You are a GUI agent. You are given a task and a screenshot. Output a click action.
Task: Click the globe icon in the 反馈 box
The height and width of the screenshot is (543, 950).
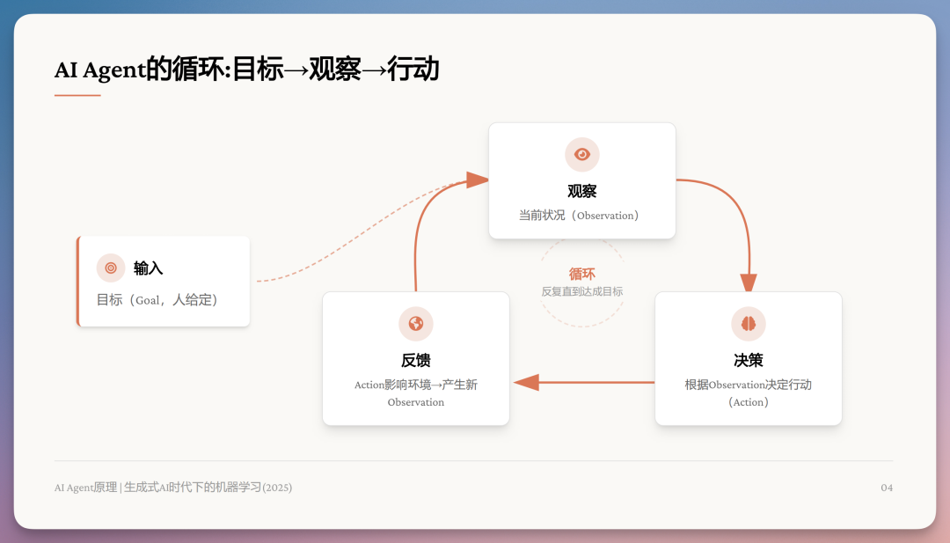(x=415, y=323)
